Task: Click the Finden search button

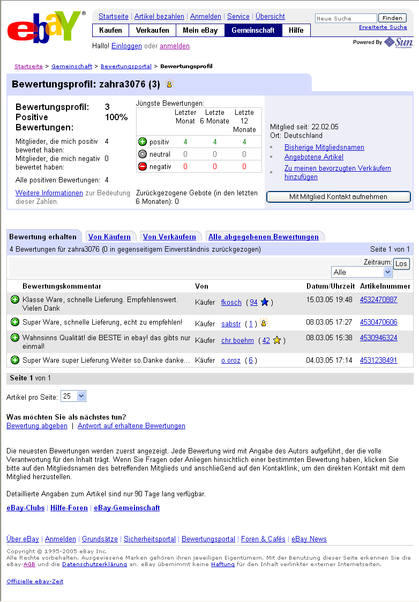Action: (392, 18)
